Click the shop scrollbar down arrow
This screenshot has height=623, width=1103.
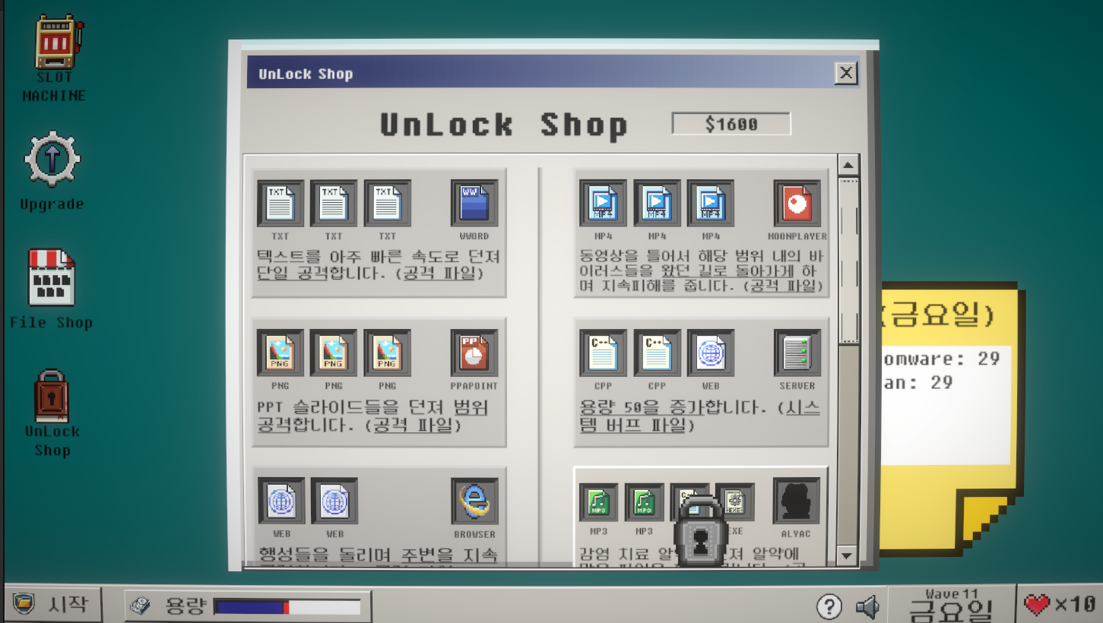[x=848, y=556]
